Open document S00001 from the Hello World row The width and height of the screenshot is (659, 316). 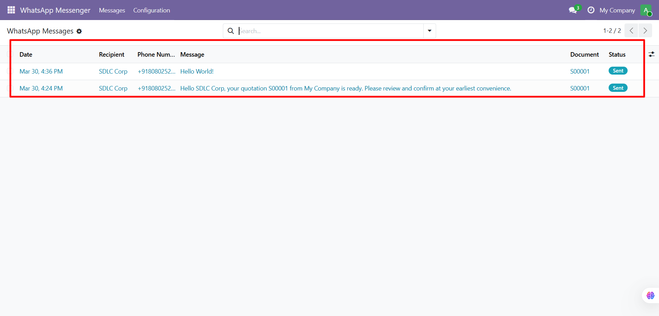click(580, 71)
